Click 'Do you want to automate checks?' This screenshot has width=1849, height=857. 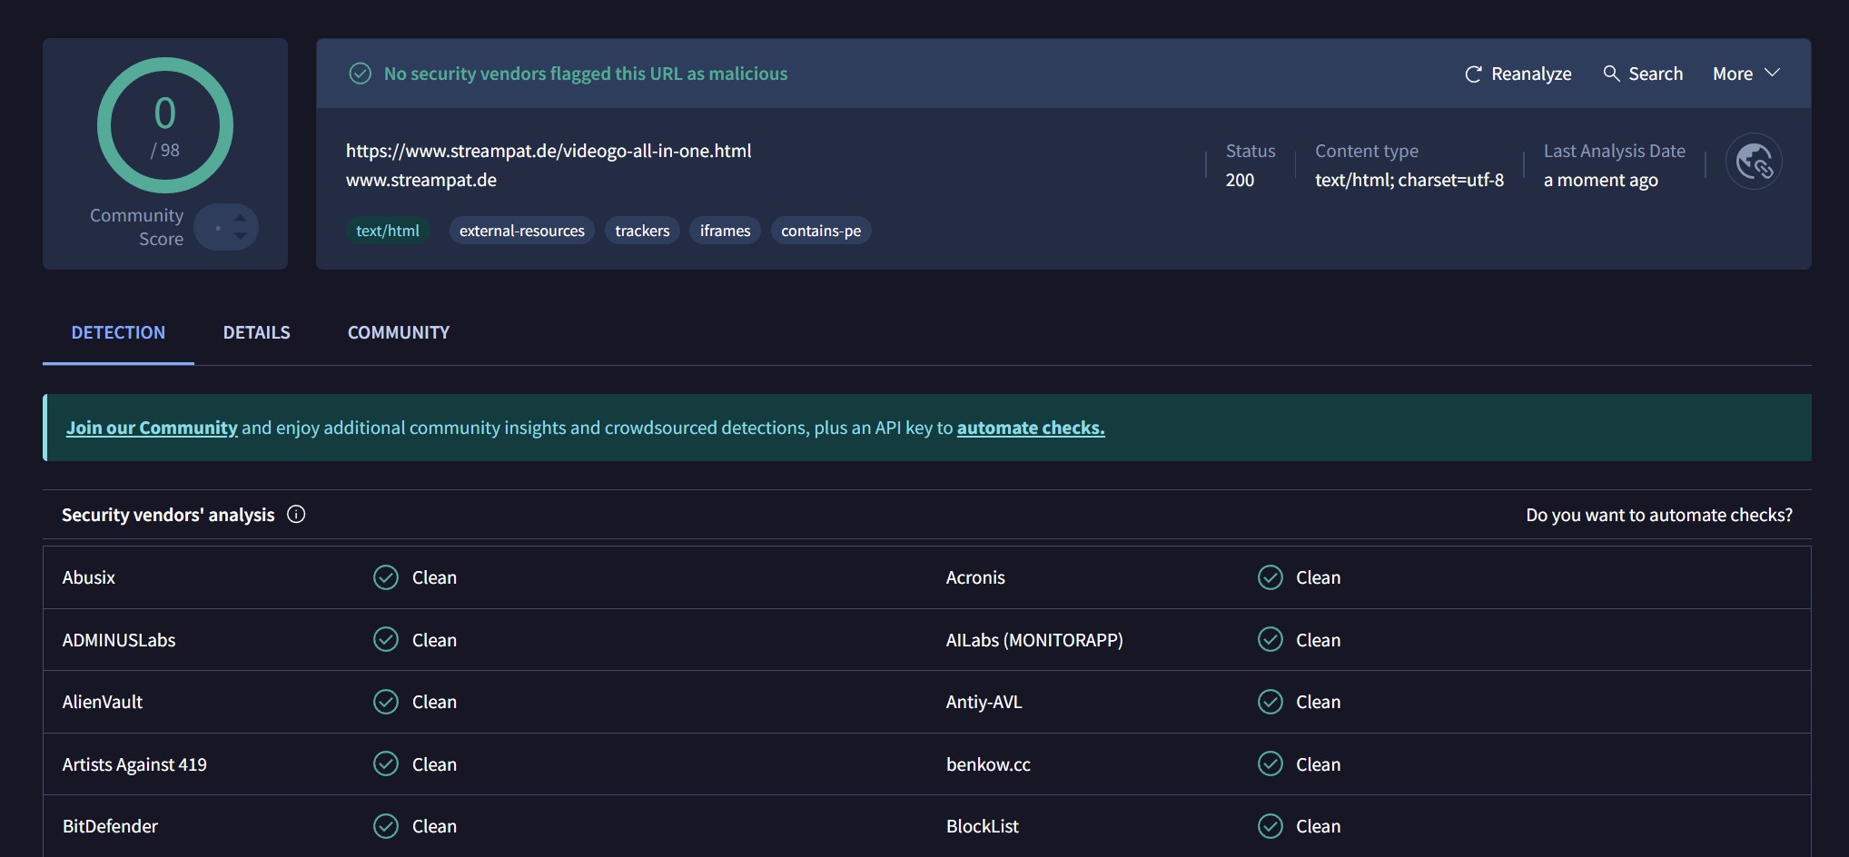coord(1658,515)
